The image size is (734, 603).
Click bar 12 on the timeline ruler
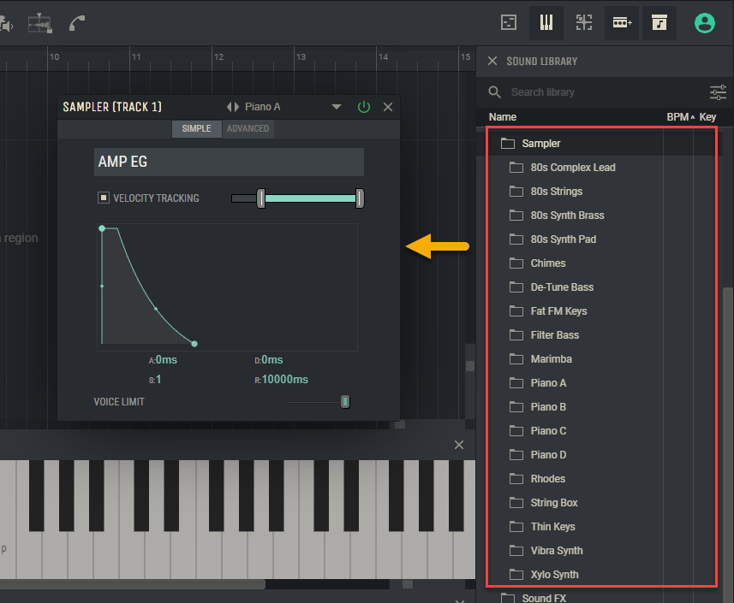point(218,57)
